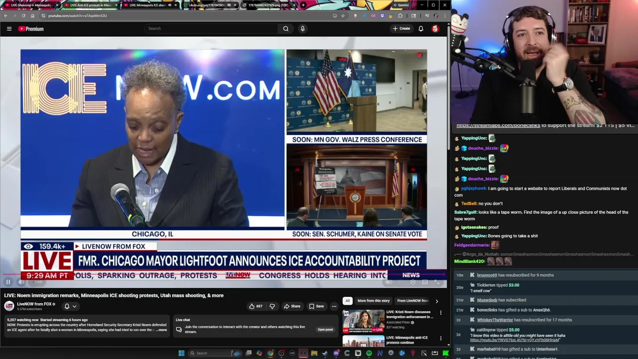Open the YouTube hamburger guide menu

click(9, 29)
